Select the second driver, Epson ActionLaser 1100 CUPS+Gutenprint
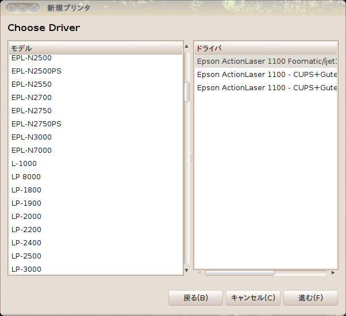The height and width of the screenshot is (316, 346). (266, 75)
